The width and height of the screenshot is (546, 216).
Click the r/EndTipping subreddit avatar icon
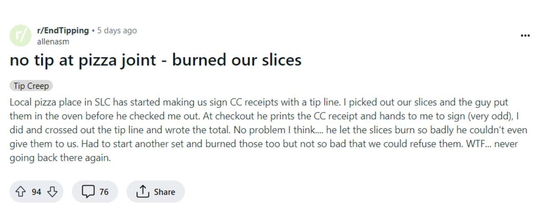[20, 35]
